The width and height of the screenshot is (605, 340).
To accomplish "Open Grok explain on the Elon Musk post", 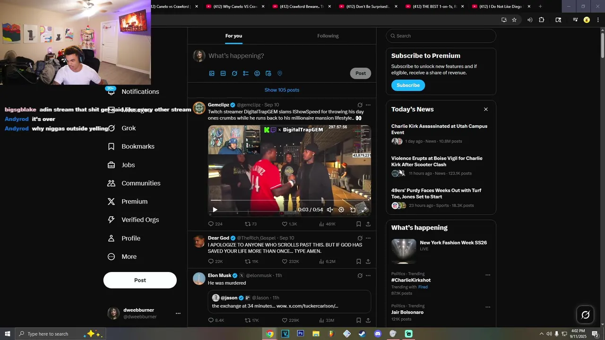I will tap(360, 276).
